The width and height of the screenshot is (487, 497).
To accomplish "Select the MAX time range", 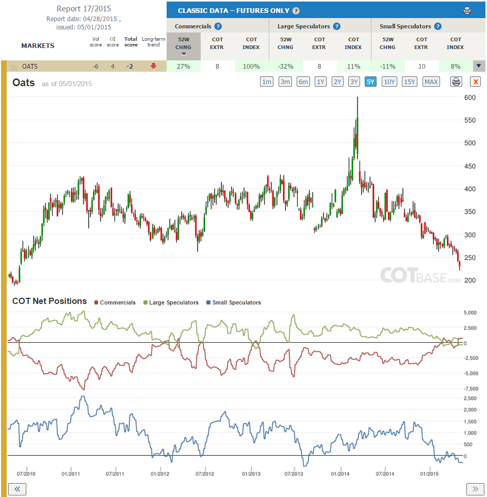I will (x=431, y=82).
